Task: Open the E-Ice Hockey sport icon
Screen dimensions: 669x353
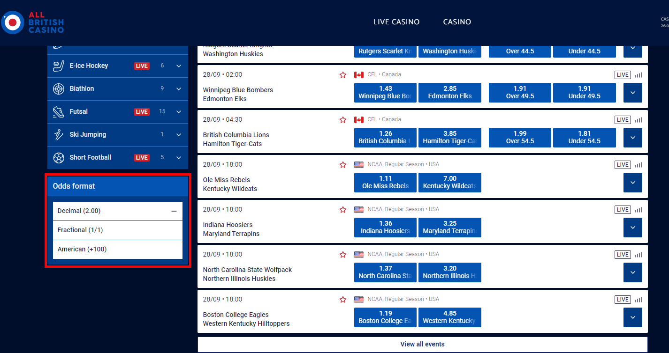Action: [58, 66]
